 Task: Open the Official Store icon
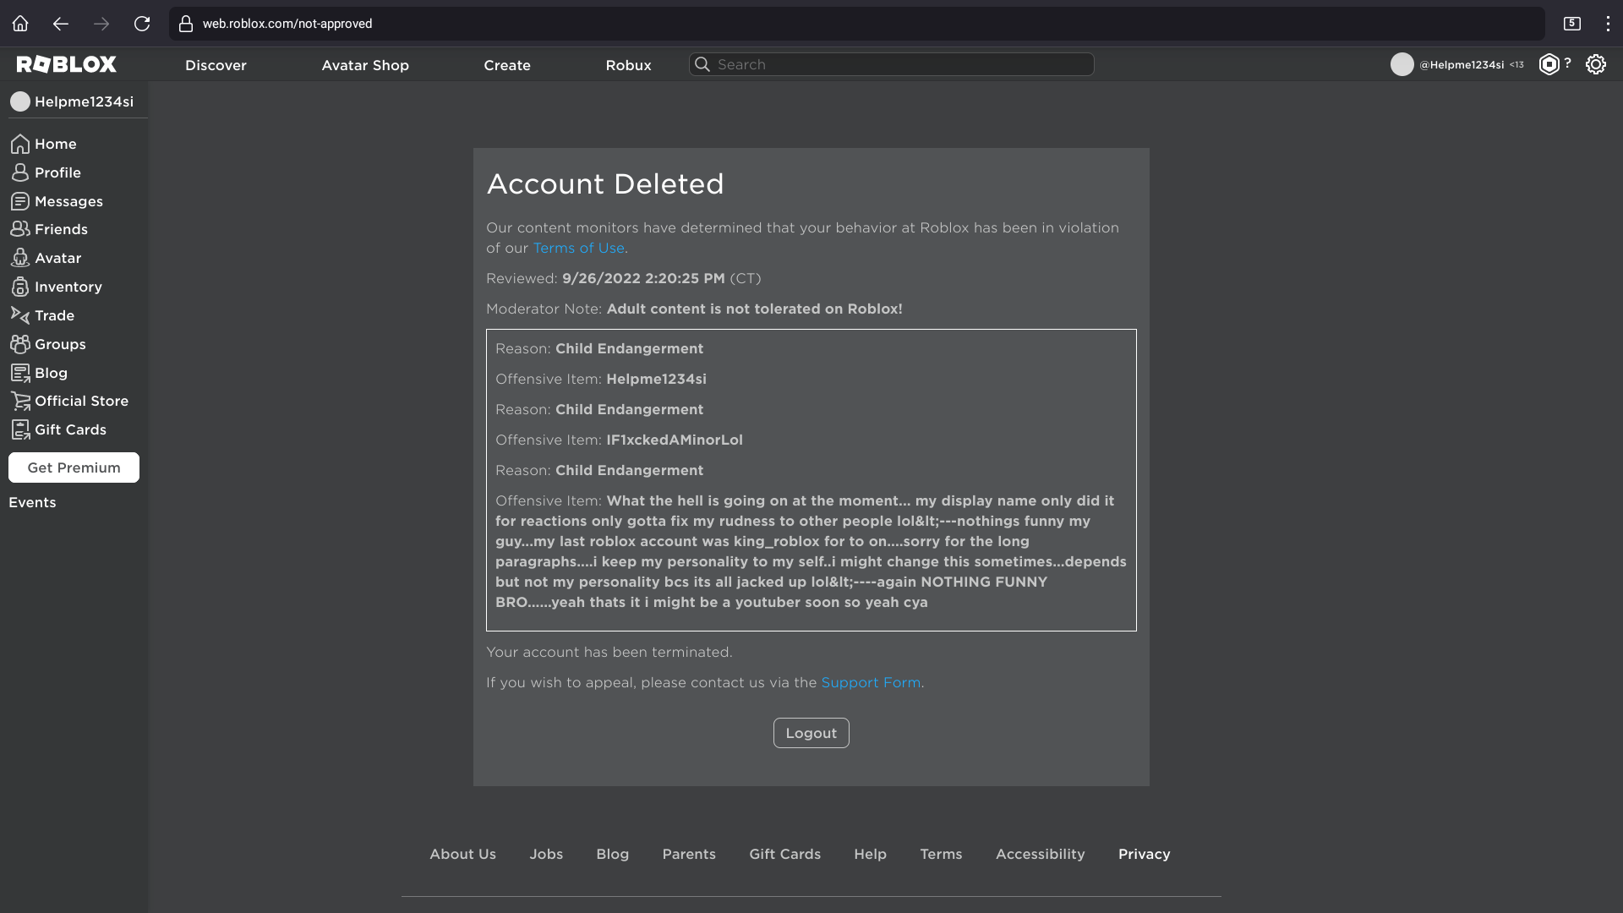(19, 401)
